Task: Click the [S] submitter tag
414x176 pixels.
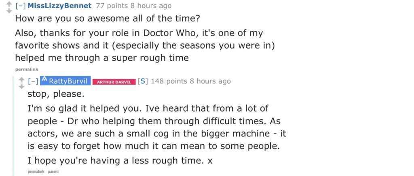Action: tap(142, 81)
